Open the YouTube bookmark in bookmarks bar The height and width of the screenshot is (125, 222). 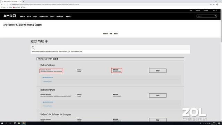click(16, 7)
